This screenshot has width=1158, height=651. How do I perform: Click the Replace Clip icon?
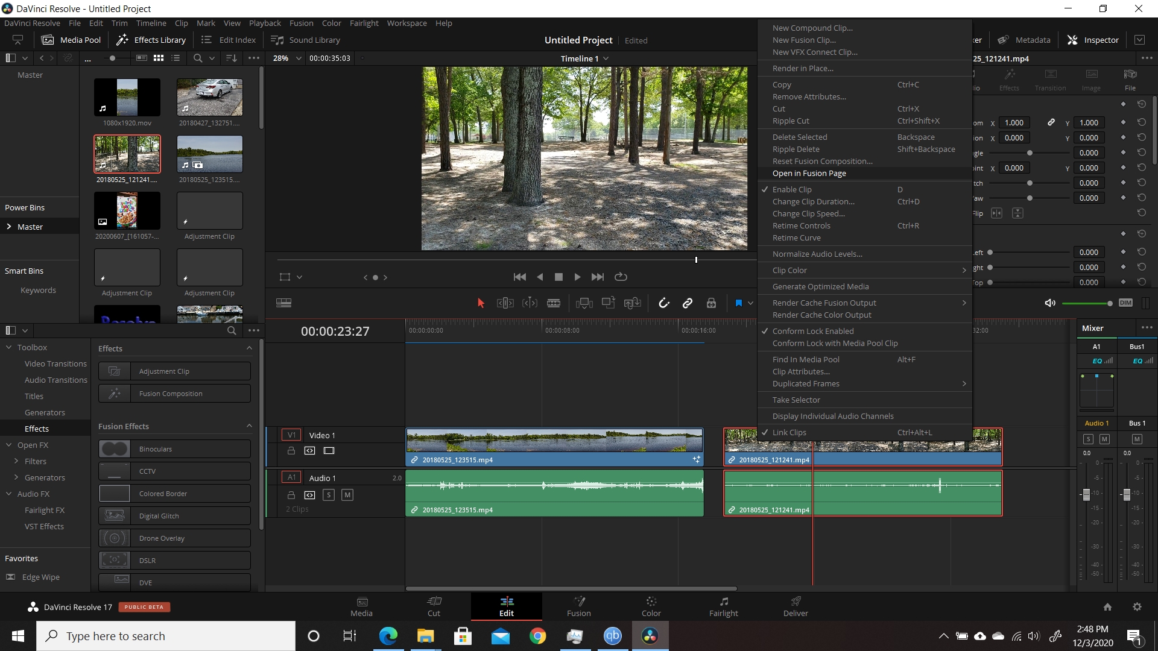click(632, 303)
